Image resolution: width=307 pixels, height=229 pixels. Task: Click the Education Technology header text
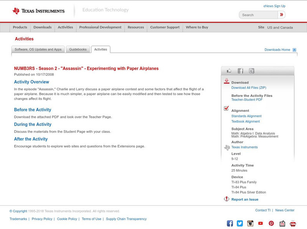coord(106,10)
